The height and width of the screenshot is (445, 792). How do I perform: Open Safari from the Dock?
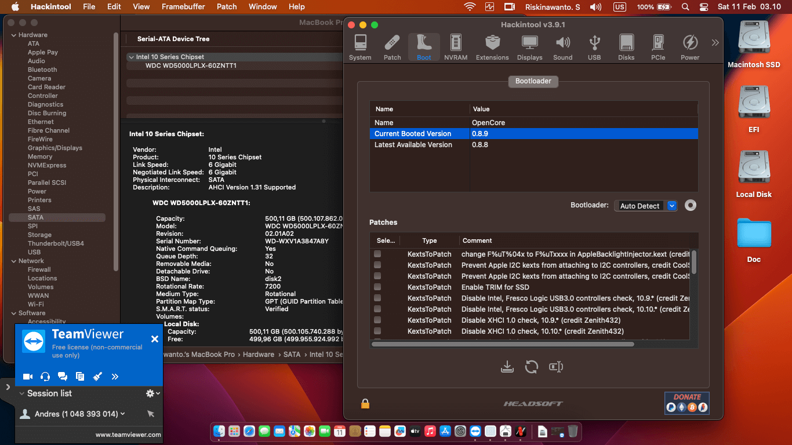(x=249, y=431)
